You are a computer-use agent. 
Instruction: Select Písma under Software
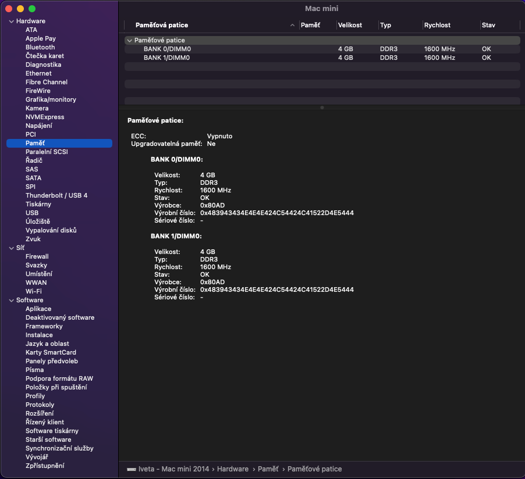[x=34, y=370]
